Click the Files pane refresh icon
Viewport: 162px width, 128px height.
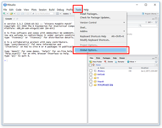click(x=156, y=62)
